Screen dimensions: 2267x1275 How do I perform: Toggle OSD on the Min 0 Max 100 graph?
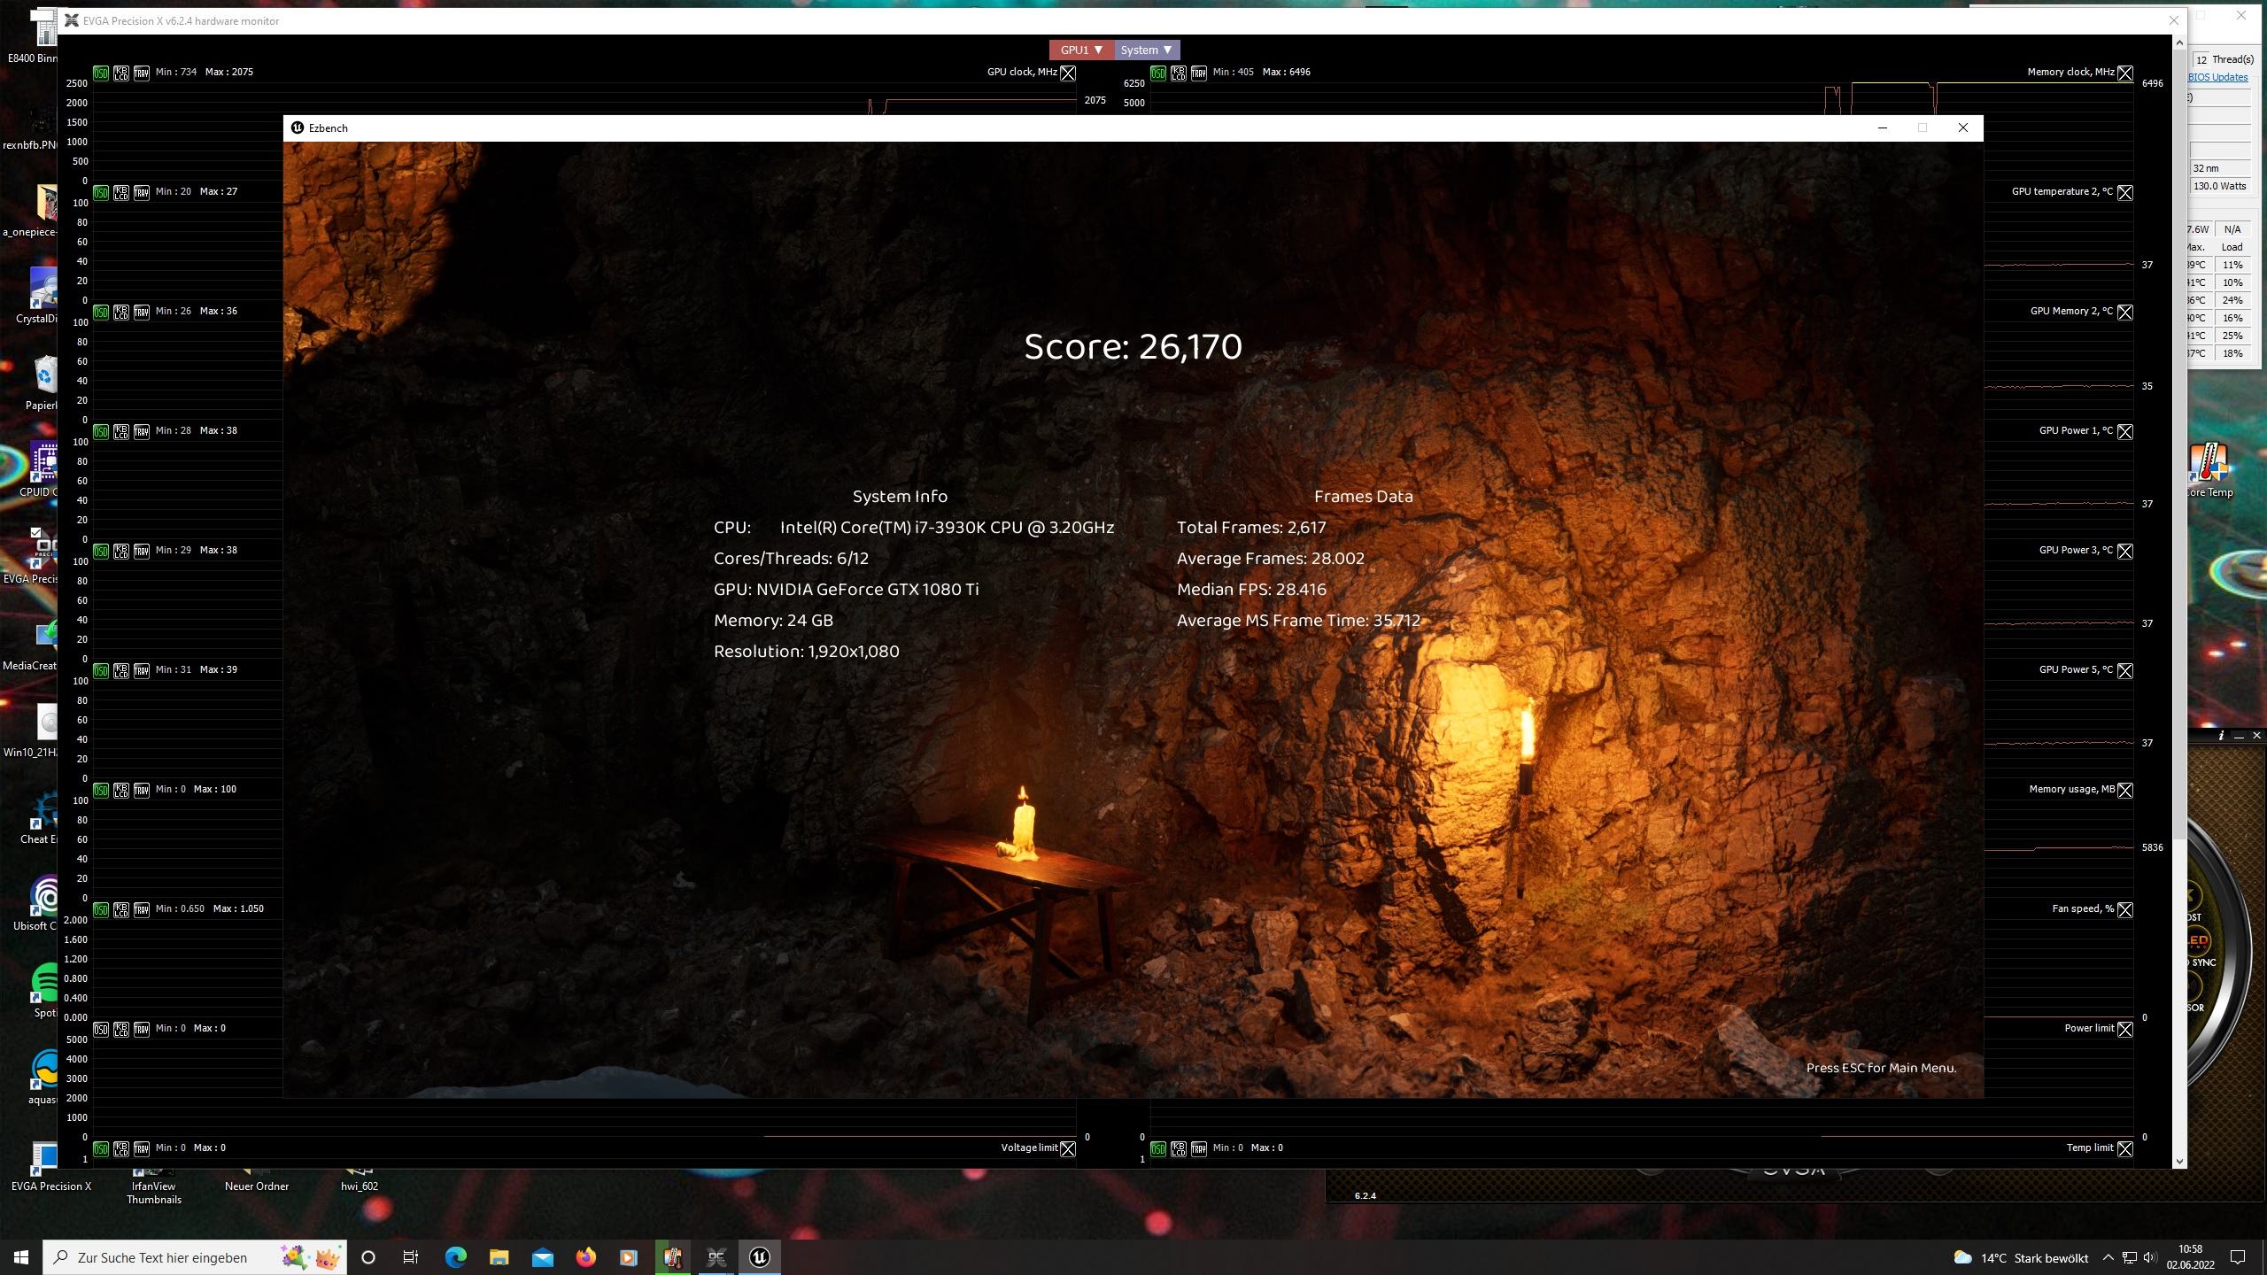point(101,790)
